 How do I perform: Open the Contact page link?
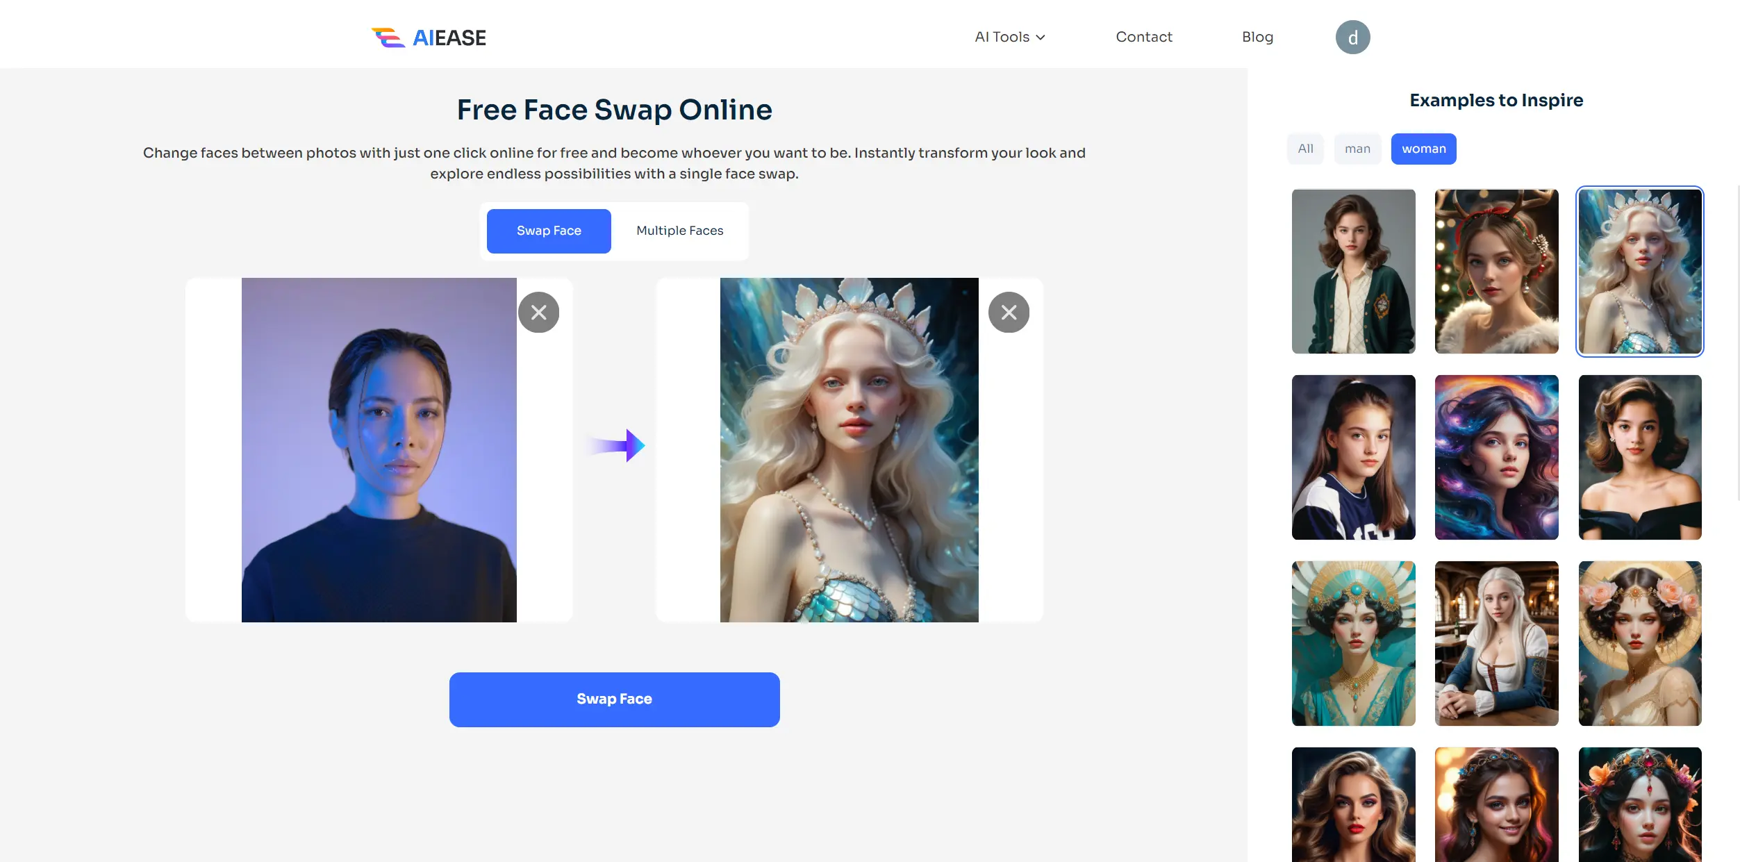(x=1144, y=37)
